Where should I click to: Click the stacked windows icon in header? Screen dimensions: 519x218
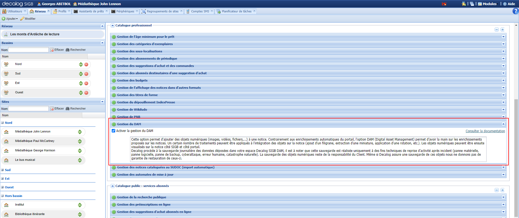pos(472,4)
